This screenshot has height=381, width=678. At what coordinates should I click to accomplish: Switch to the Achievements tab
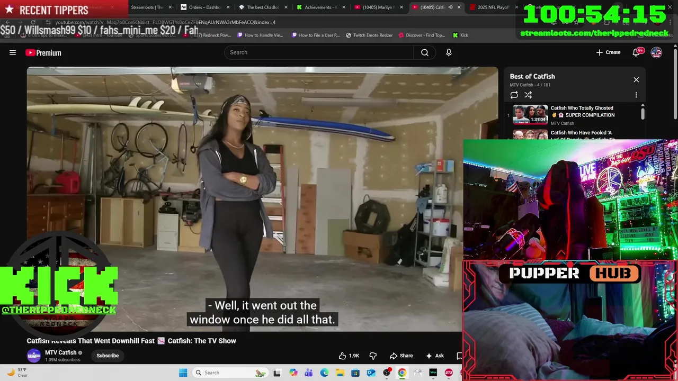tap(318, 7)
